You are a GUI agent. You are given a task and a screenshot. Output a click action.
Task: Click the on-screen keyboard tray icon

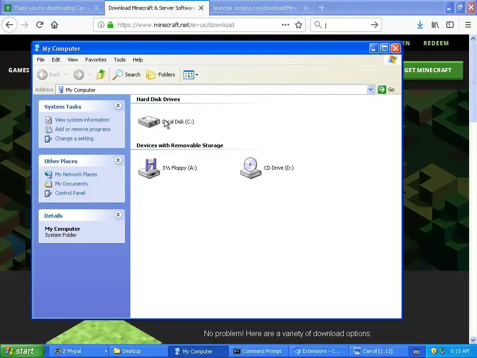[x=416, y=351]
